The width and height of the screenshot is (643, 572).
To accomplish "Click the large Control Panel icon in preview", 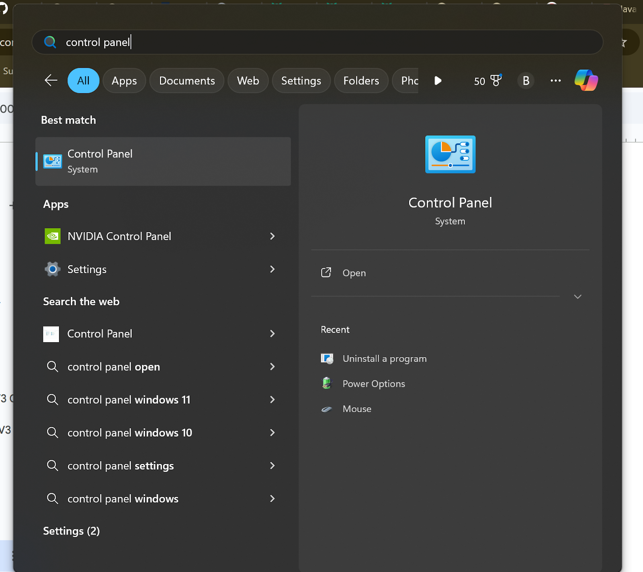I will tap(450, 154).
